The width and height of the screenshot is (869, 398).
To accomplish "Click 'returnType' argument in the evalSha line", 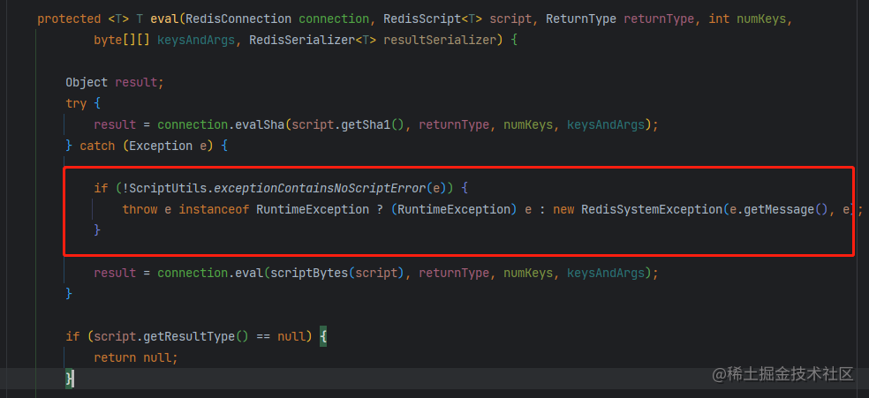I will point(454,124).
